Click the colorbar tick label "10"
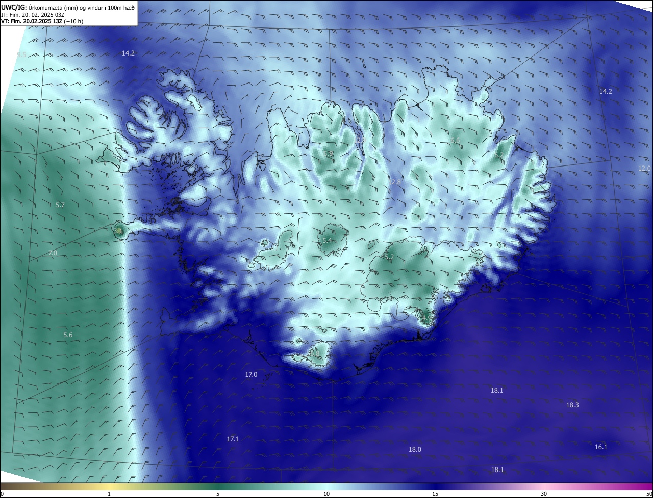653x498 pixels. [x=326, y=494]
